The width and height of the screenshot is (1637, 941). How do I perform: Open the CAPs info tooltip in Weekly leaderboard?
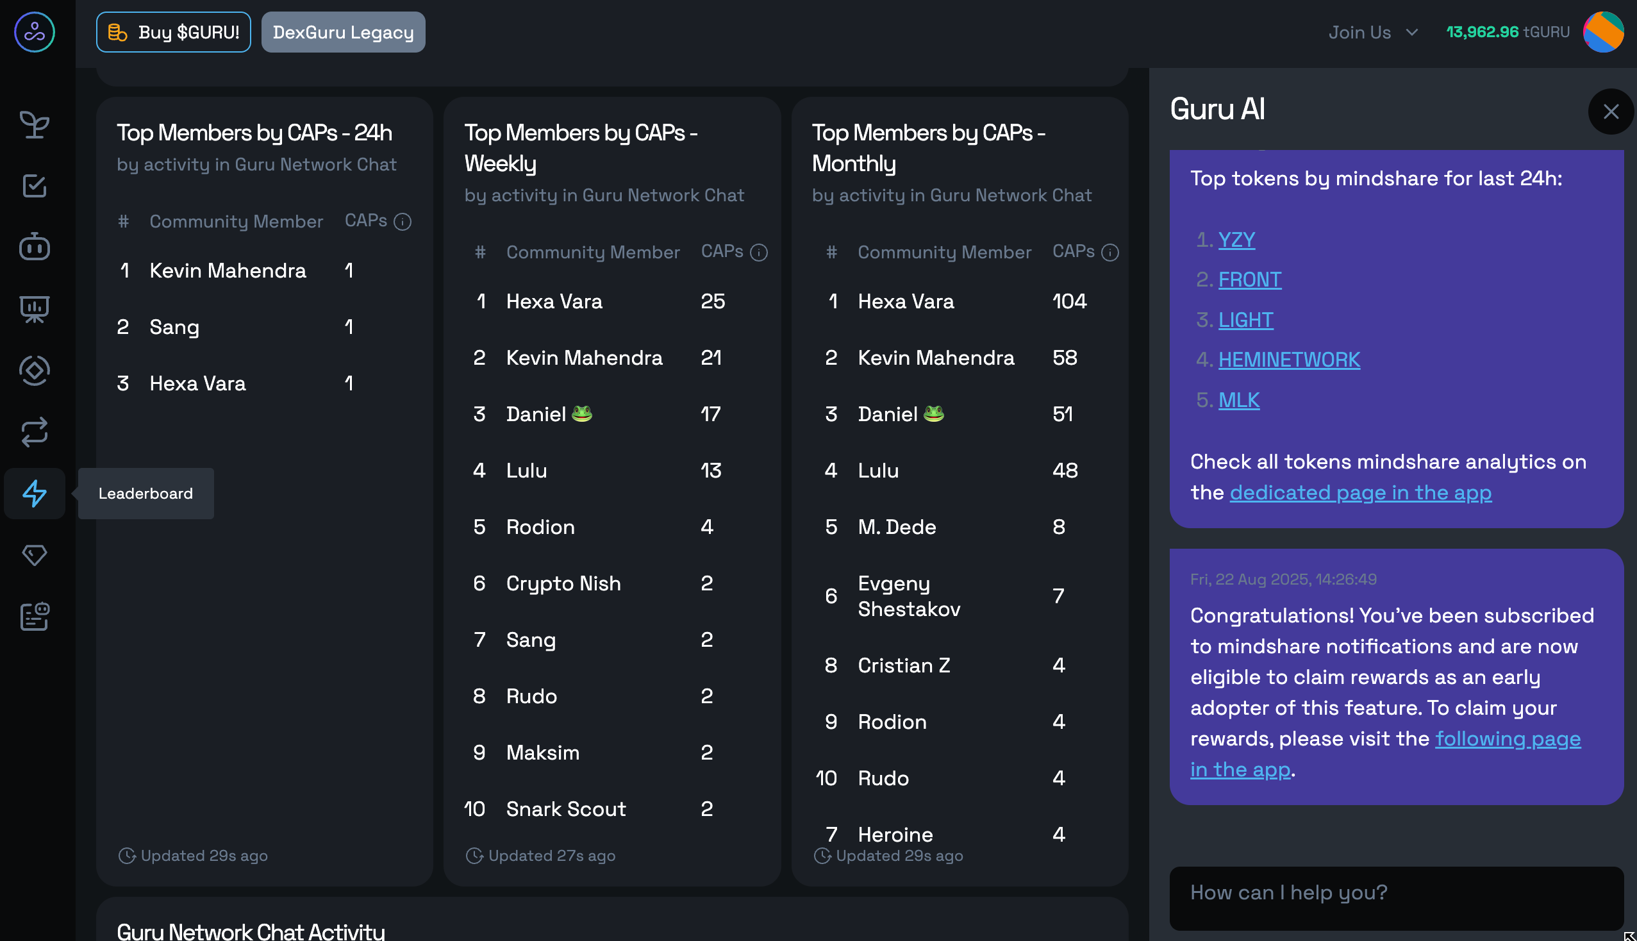758,252
